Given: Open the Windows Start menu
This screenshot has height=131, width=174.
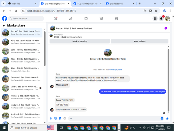Looking at the screenshot, I should click(4, 128).
